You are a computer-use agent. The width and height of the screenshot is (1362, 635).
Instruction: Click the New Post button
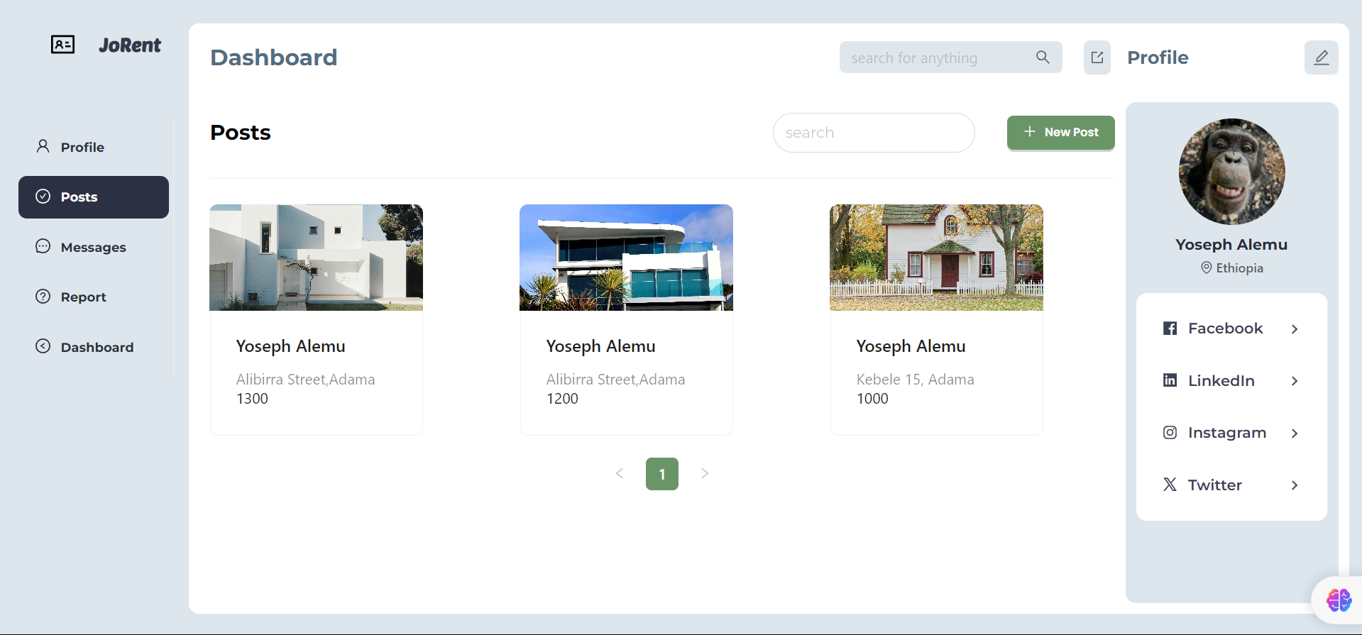(1061, 133)
